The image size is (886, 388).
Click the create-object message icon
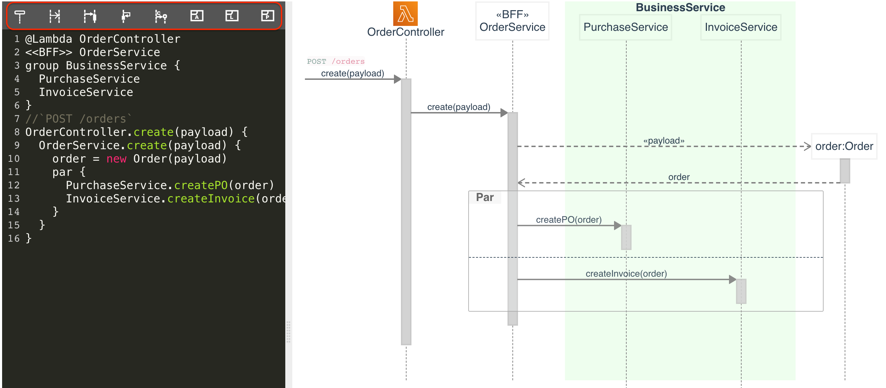tap(161, 16)
